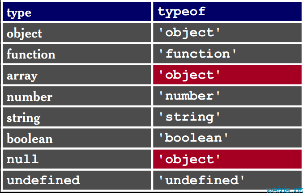Select the 'function' type cell

coord(77,54)
